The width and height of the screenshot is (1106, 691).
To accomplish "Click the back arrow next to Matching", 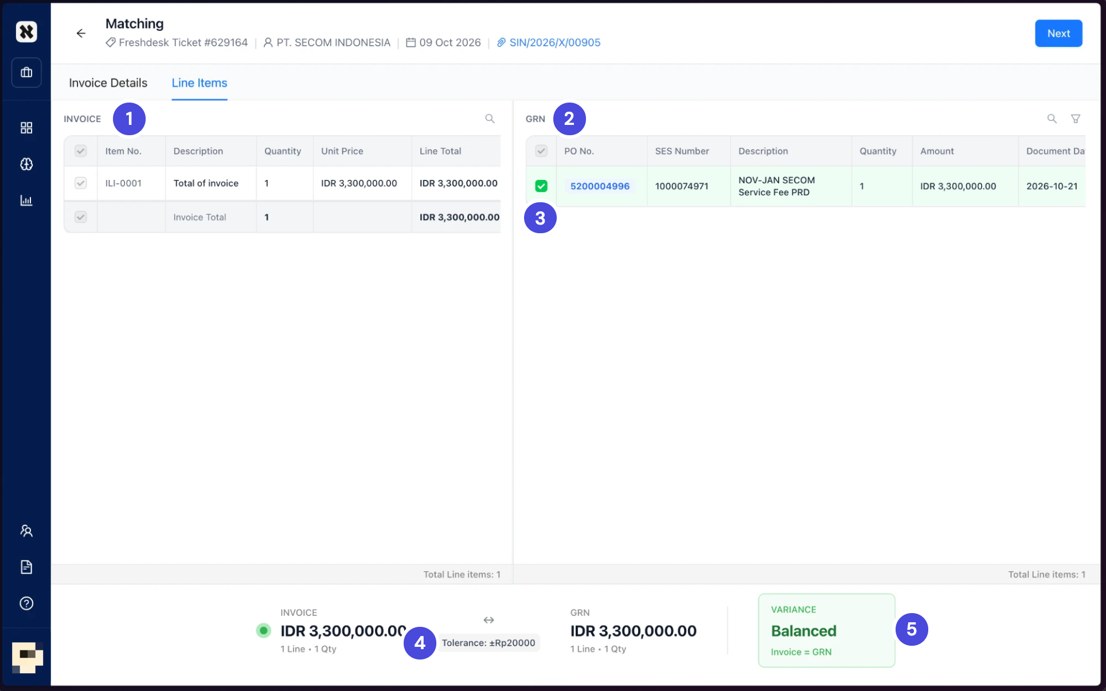I will 81,33.
